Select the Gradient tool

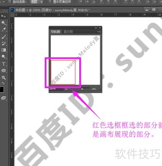[3, 50]
